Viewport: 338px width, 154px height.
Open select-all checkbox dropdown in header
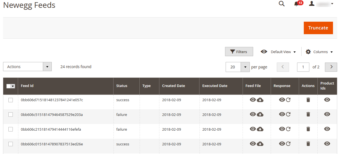tap(13, 86)
